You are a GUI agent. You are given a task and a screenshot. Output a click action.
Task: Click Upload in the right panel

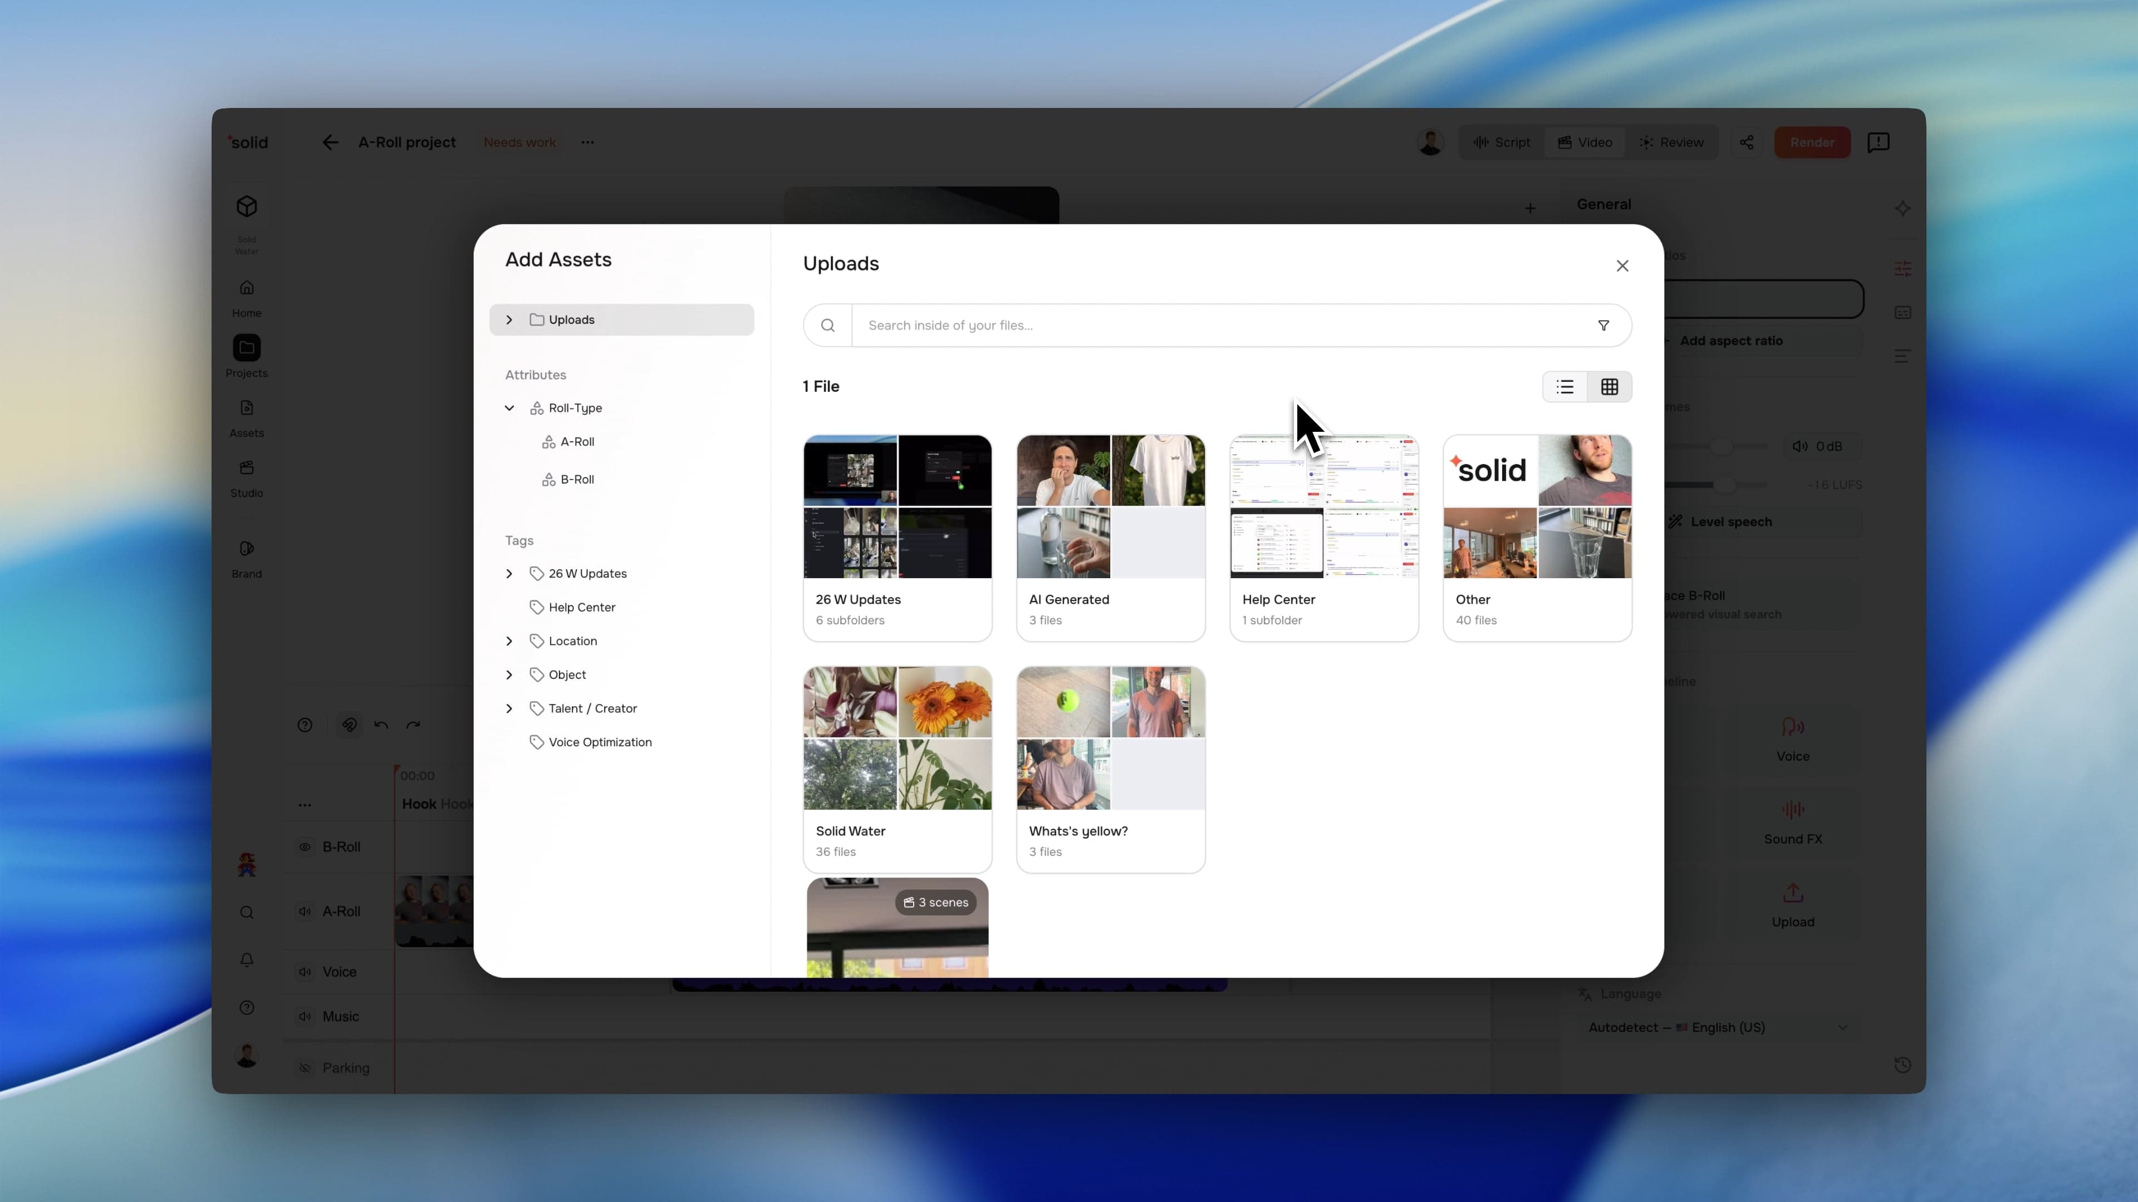[1793, 906]
